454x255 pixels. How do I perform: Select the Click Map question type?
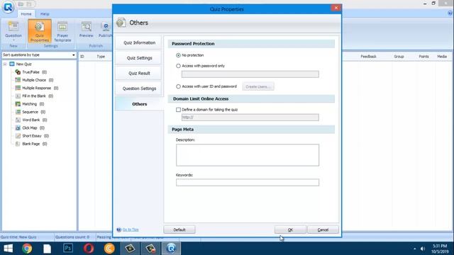click(x=30, y=127)
